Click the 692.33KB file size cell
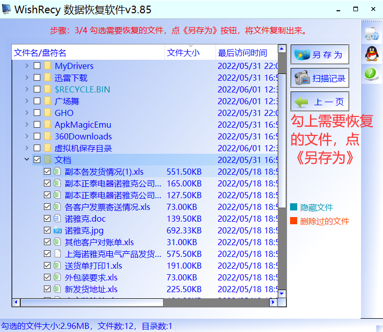Viewport: 383px width, 332px height. 184,230
